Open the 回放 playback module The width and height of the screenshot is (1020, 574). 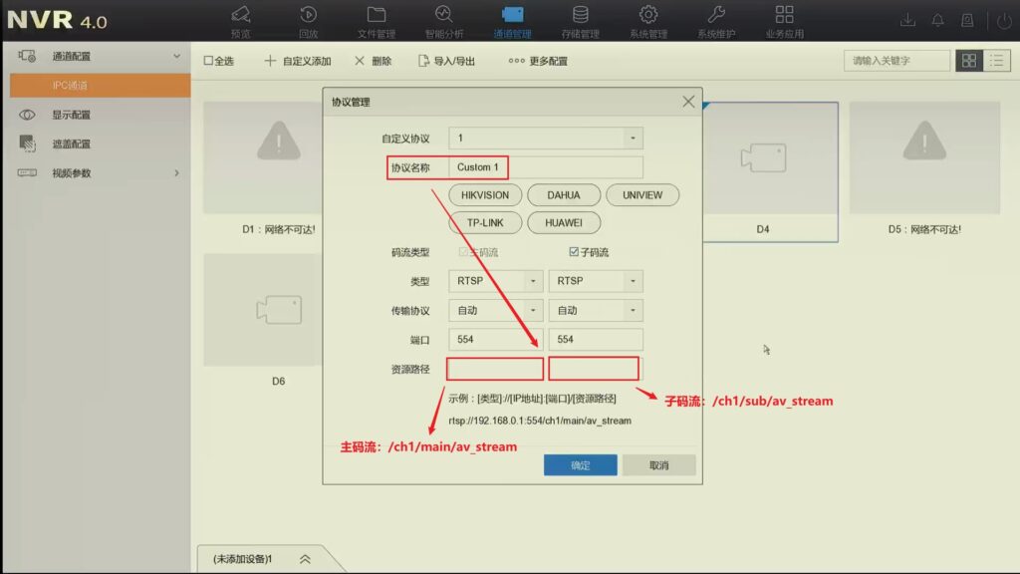(307, 20)
